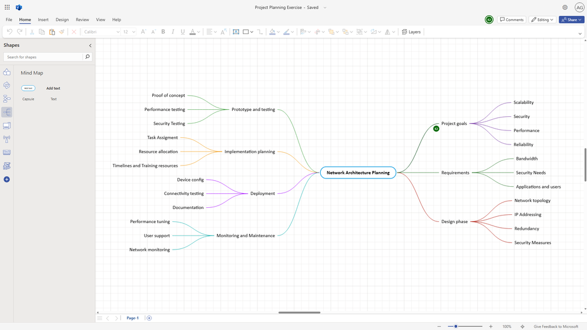Toggle bold text formatting
This screenshot has width=587, height=330.
(163, 32)
